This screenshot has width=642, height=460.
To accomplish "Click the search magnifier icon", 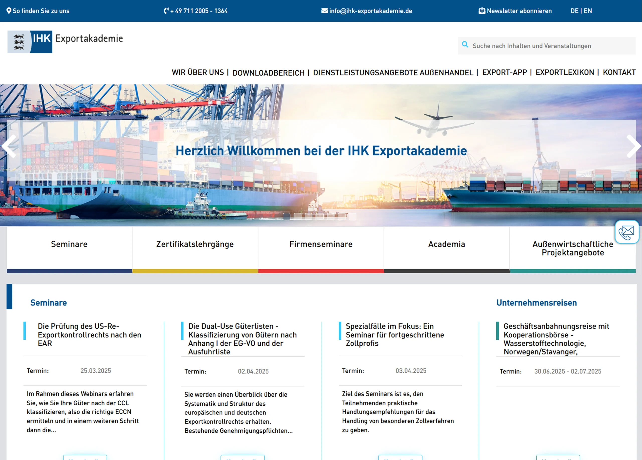I will click(465, 44).
